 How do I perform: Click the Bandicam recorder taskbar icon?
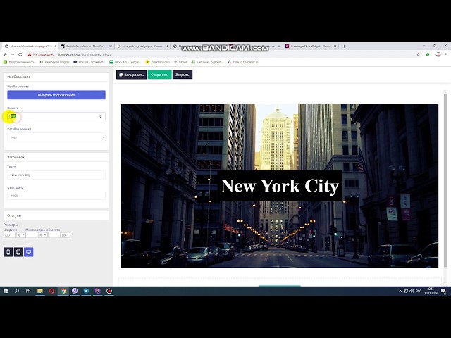(109, 291)
